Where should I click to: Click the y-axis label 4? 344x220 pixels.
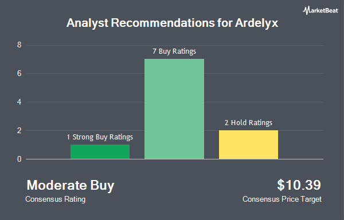(19, 102)
